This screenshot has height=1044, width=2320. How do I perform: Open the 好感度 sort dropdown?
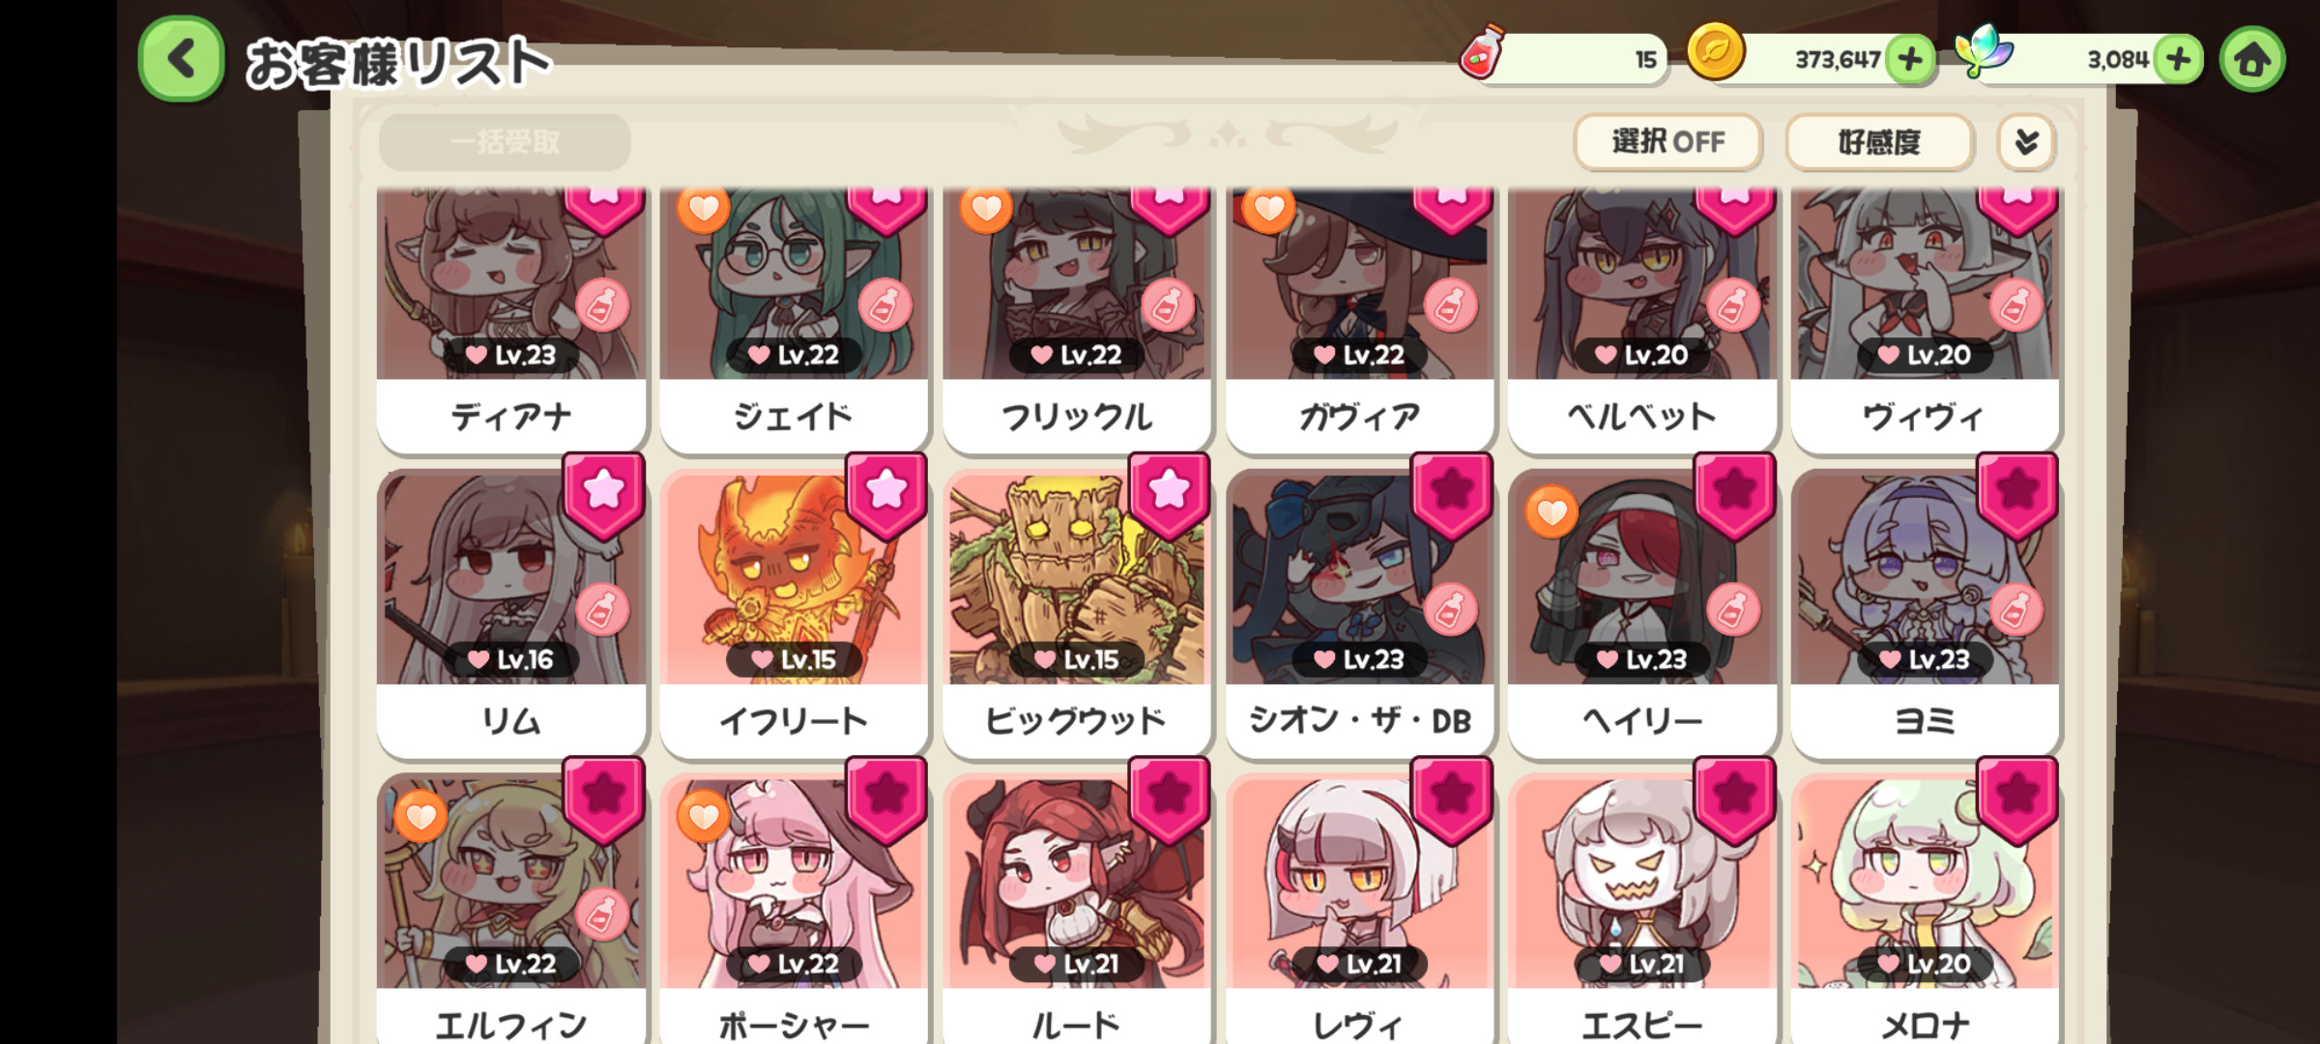(1879, 142)
